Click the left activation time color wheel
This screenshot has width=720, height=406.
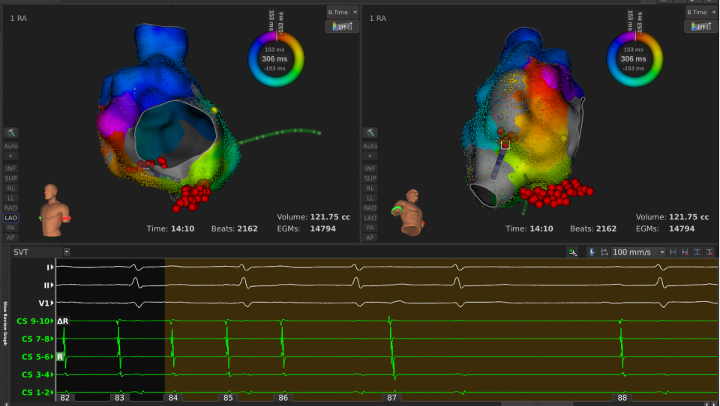276,58
